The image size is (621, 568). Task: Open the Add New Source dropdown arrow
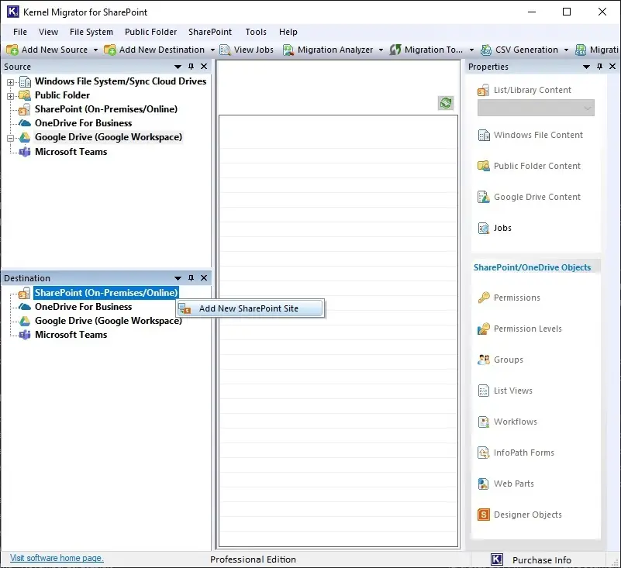click(x=95, y=50)
